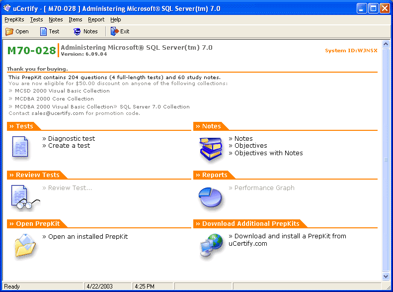Image resolution: width=393 pixels, height=292 pixels.
Task: Open the PrepKits menu
Action: [x=14, y=19]
